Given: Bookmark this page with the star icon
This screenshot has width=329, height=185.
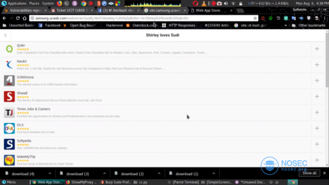Looking at the screenshot, I should tap(255, 18).
